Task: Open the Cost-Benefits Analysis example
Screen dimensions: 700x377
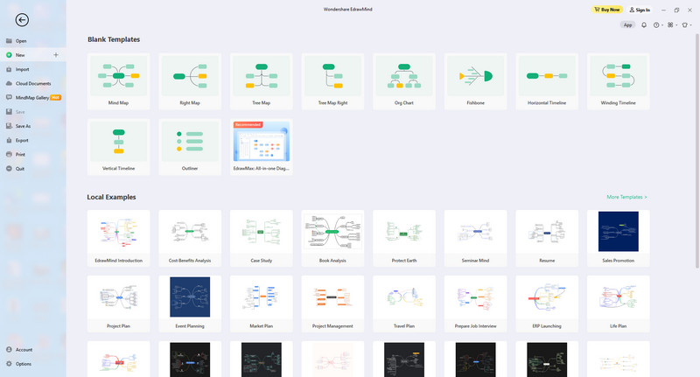Action: click(x=190, y=238)
